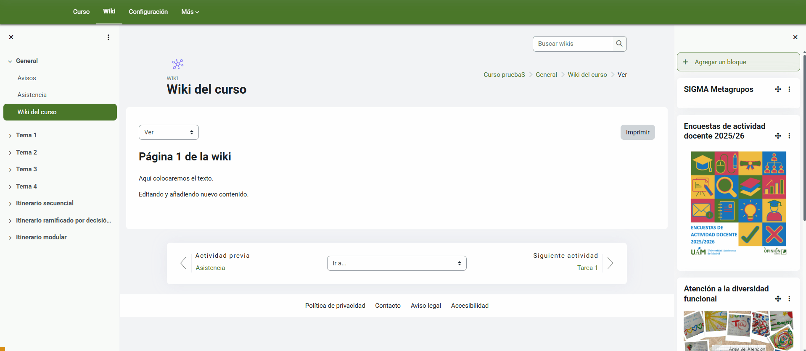This screenshot has height=351, width=806.
Task: Click inside the Buscar wikis search field
Action: click(572, 44)
